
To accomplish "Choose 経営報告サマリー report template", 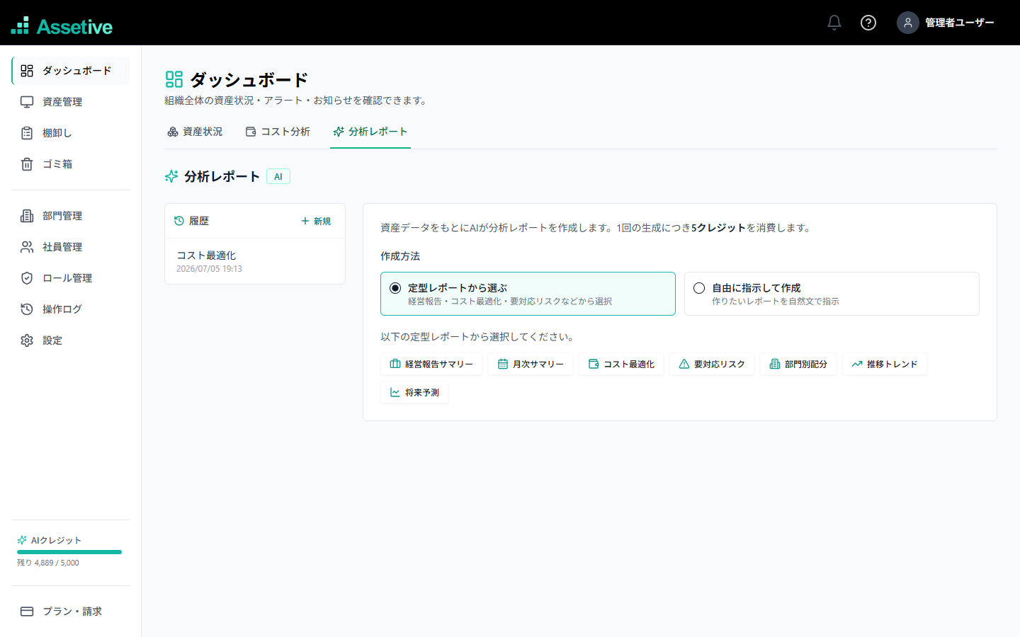I will pos(431,364).
